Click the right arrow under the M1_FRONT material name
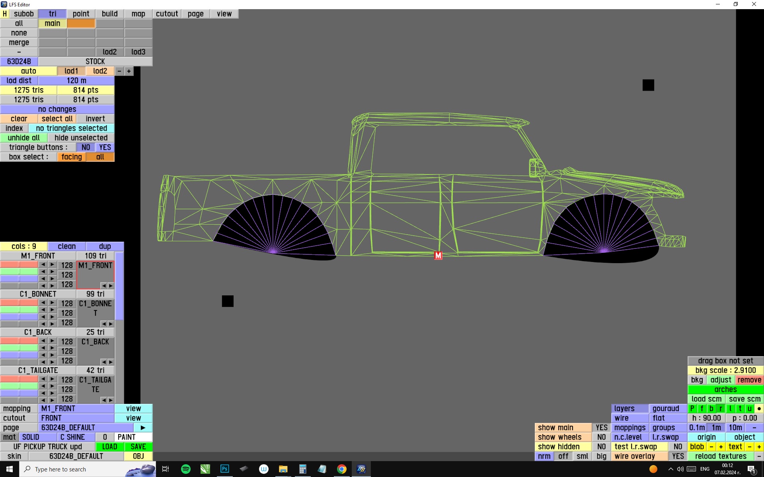The width and height of the screenshot is (764, 477). (111, 285)
